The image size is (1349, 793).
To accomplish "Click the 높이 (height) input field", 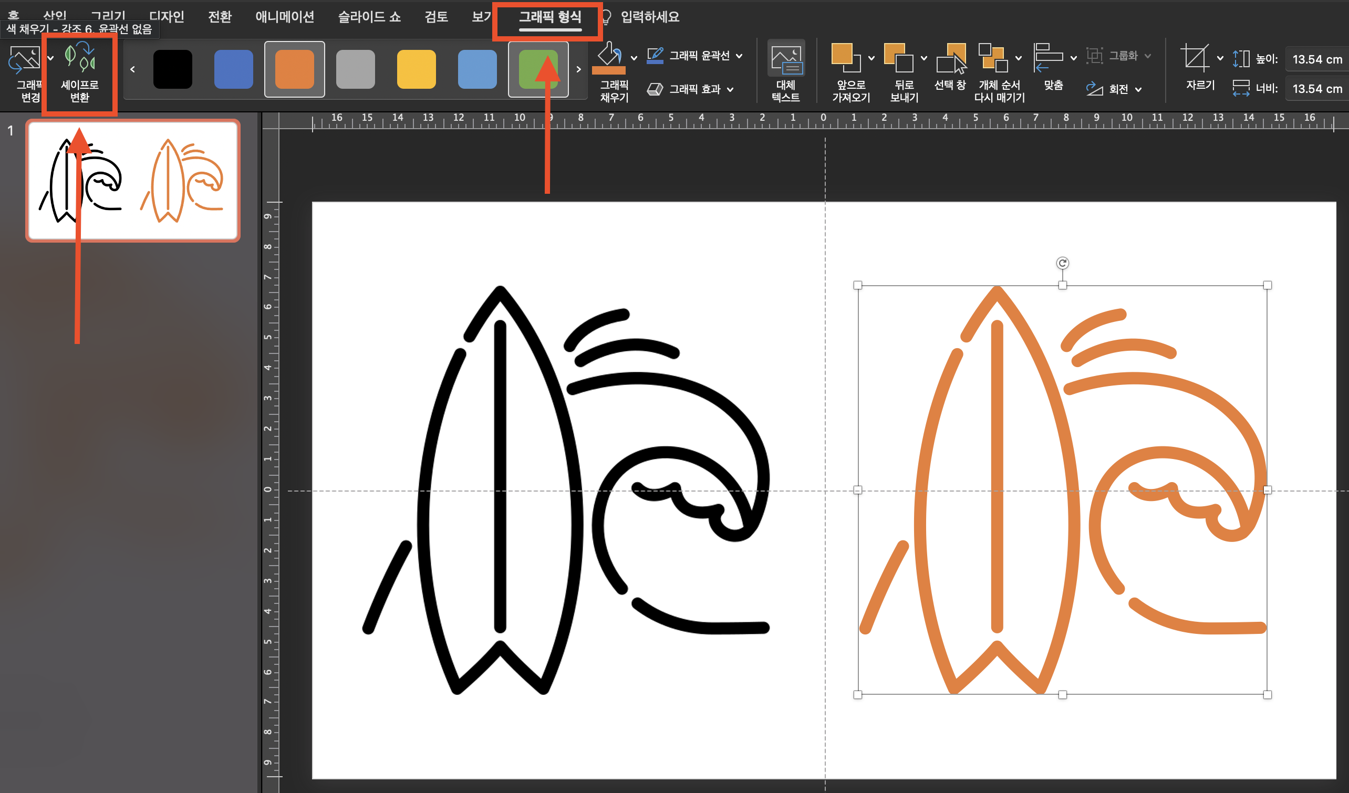I will (1316, 59).
